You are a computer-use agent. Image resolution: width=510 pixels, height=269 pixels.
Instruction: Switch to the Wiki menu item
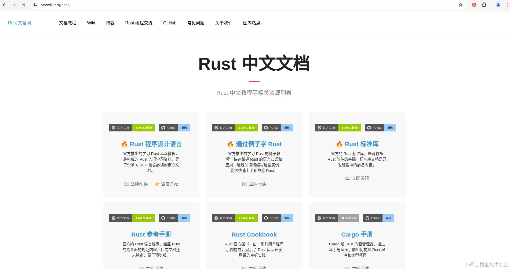coord(91,23)
